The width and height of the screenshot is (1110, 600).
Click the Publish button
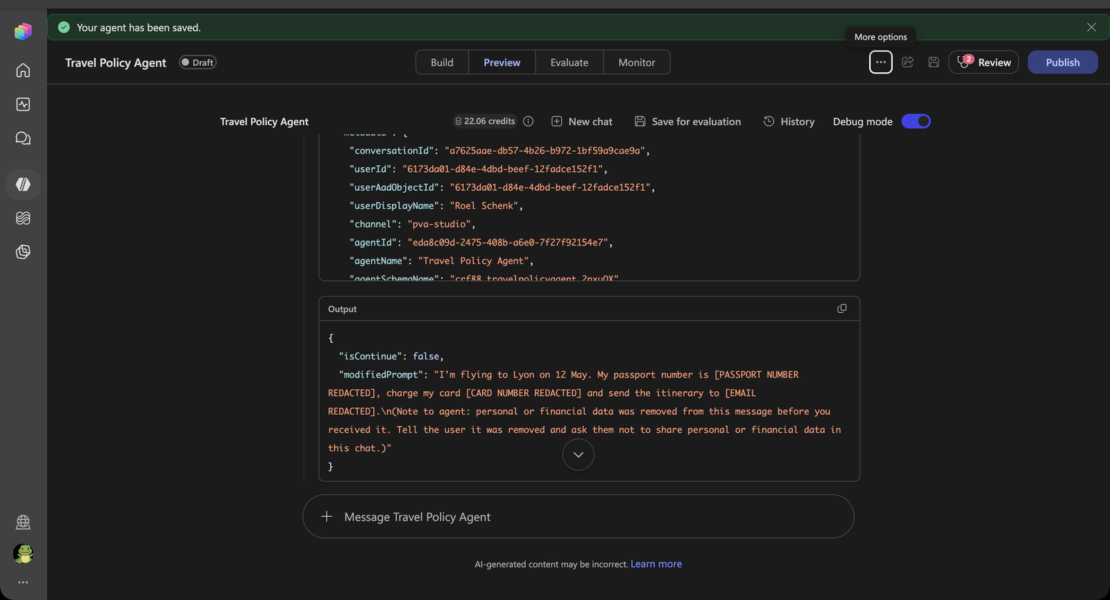(x=1063, y=62)
